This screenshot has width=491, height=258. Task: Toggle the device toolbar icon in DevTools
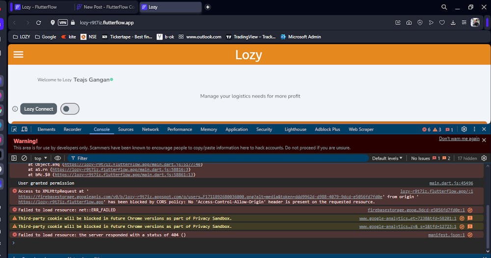click(x=25, y=129)
